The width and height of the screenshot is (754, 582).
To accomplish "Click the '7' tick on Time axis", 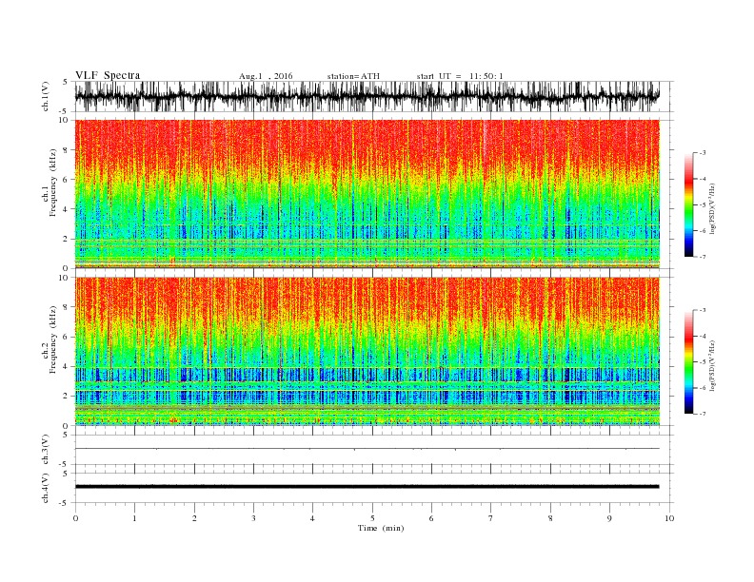I will [490, 518].
